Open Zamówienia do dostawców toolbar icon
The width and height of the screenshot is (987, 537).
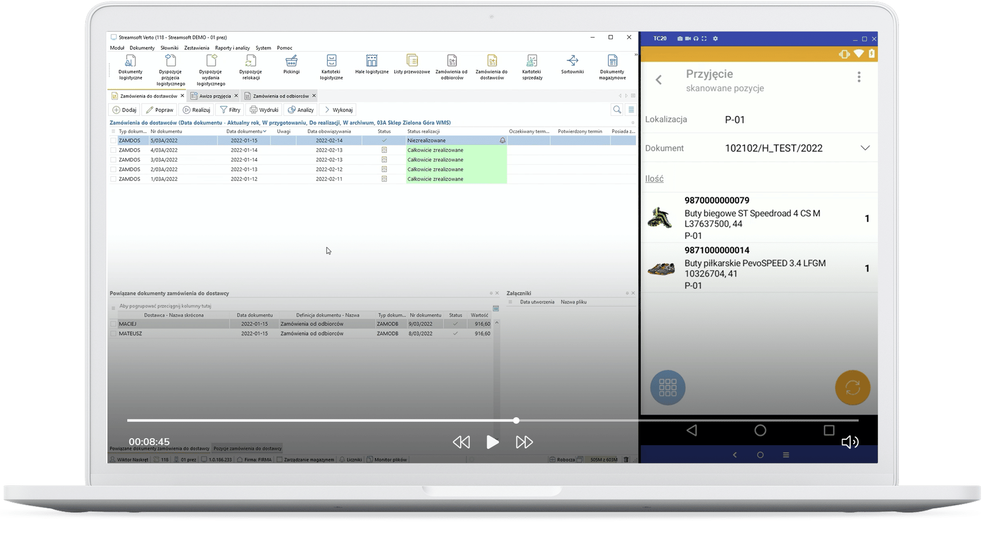coord(492,67)
